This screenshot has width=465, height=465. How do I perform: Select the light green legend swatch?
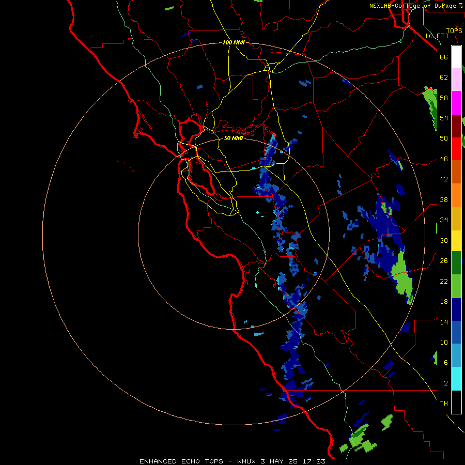pyautogui.click(x=456, y=286)
